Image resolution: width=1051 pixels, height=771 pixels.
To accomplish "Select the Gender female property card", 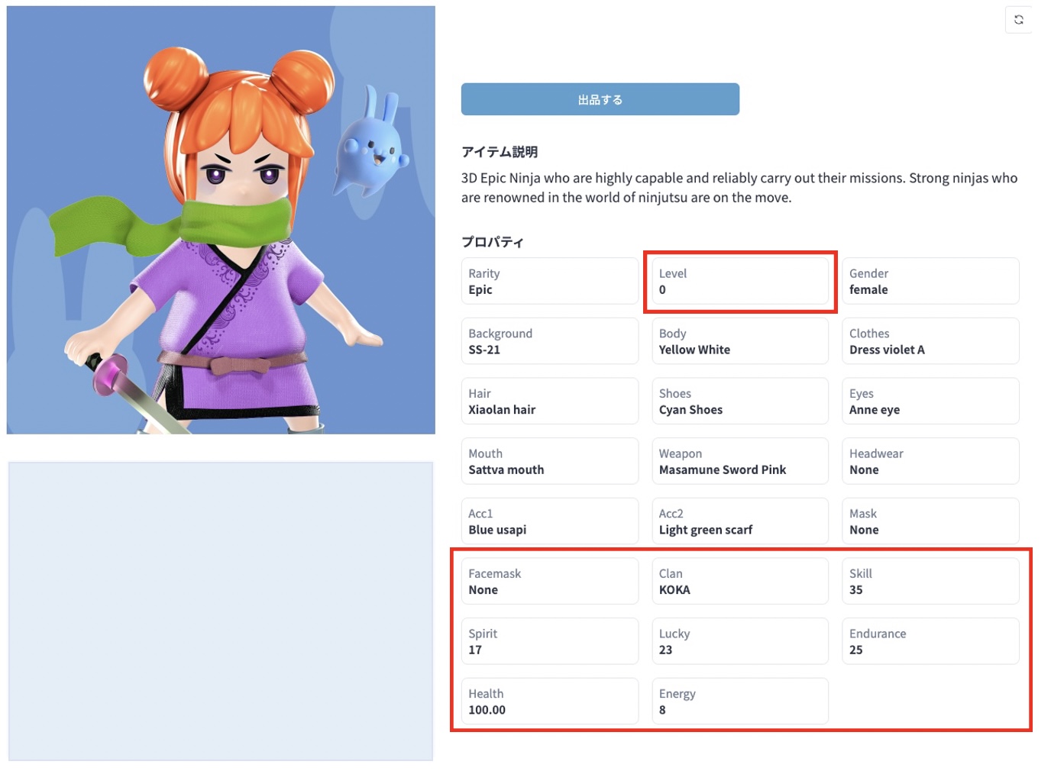I will pyautogui.click(x=930, y=281).
